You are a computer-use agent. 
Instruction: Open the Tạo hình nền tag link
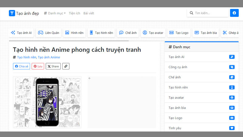27,57
